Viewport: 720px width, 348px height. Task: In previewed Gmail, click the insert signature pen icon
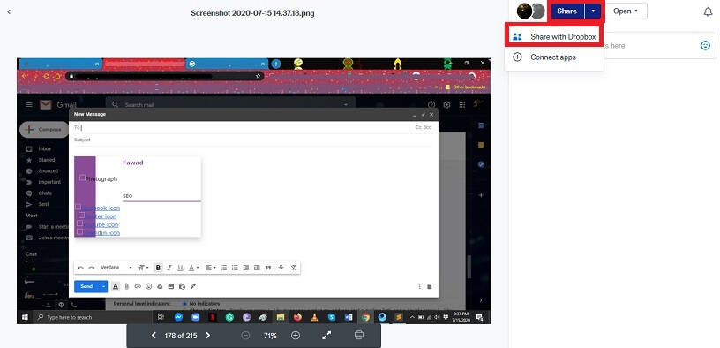tap(193, 286)
